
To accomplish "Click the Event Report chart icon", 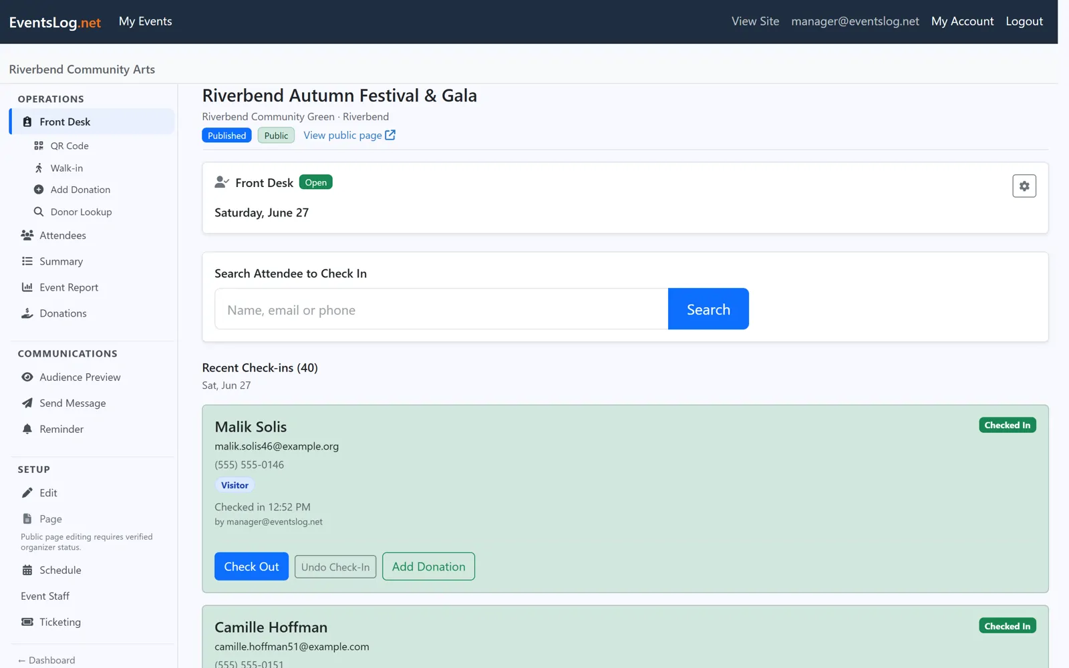I will [27, 287].
